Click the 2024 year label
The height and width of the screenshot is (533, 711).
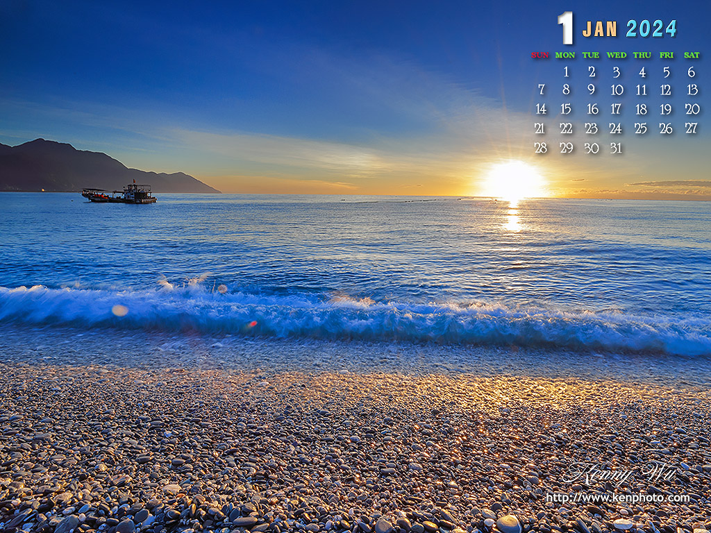[x=651, y=28]
